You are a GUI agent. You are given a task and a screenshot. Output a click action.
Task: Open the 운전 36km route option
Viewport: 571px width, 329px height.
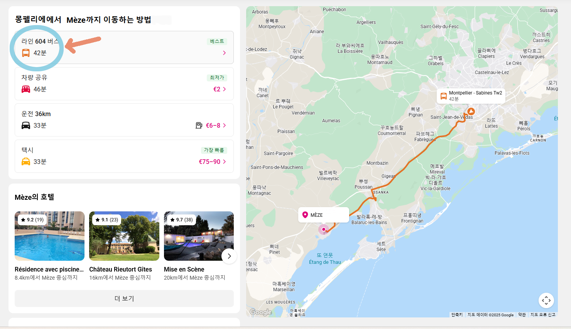click(x=124, y=120)
